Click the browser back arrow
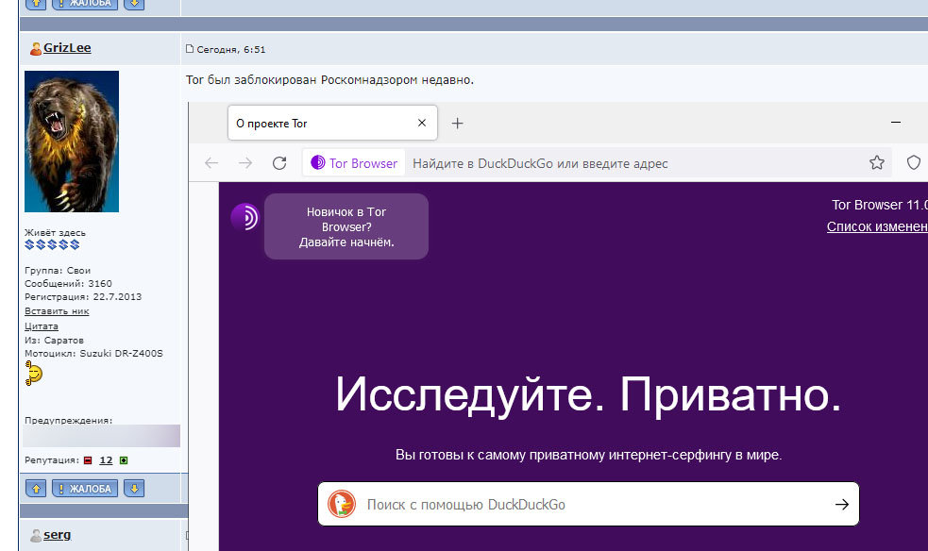928x551 pixels. tap(211, 163)
